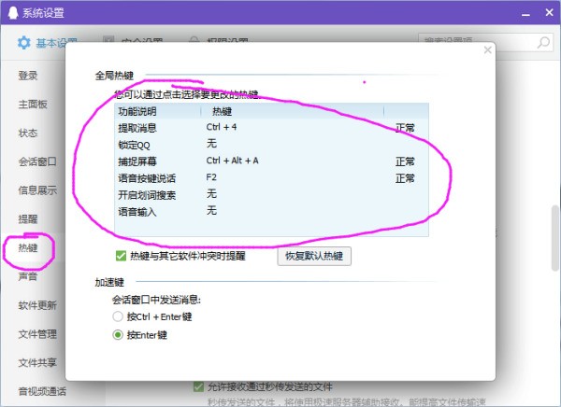This screenshot has width=561, height=407.
Task: Select the 按Enter键 radio option
Action: coord(118,335)
